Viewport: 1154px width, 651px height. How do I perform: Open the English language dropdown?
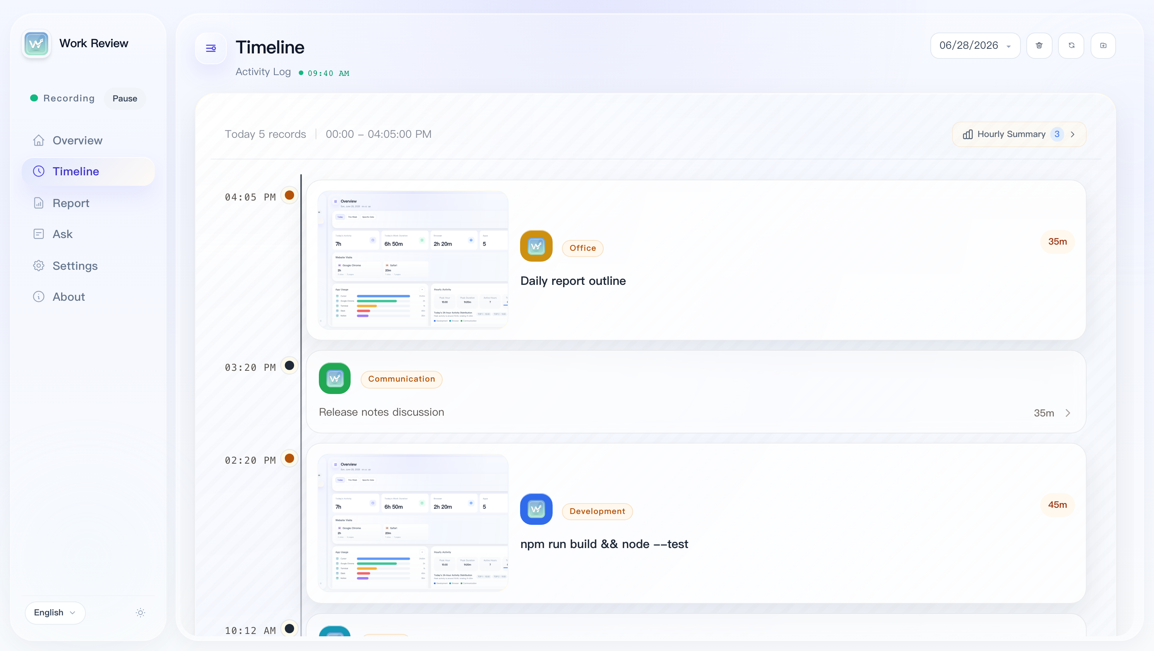point(55,612)
